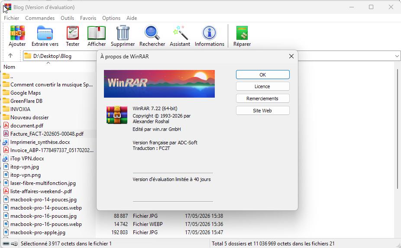Screen dimensions: 401x248
Task: Close the À propos de WinRAR dialog
Action: tap(291, 56)
